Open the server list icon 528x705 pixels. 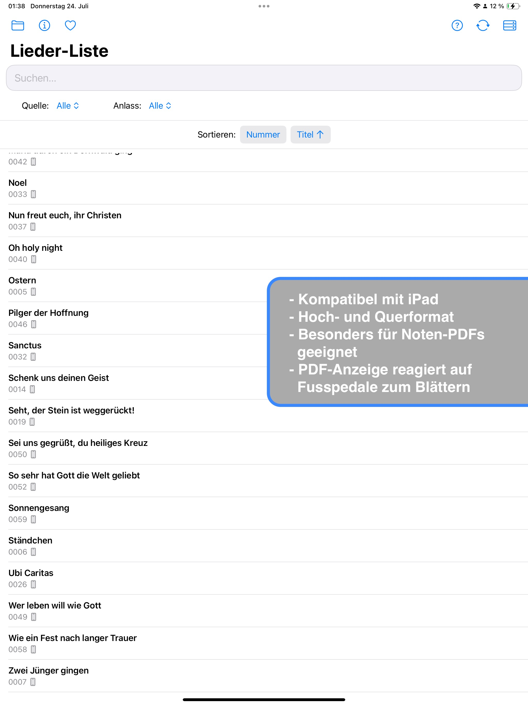(x=509, y=26)
